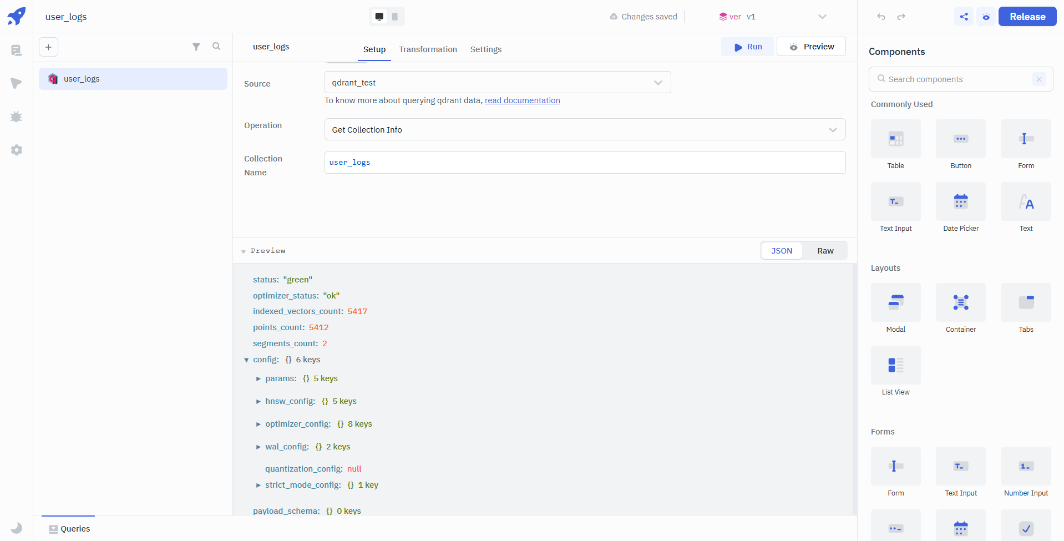Open the debugger bug icon in sidebar
The image size is (1064, 541).
tap(16, 117)
